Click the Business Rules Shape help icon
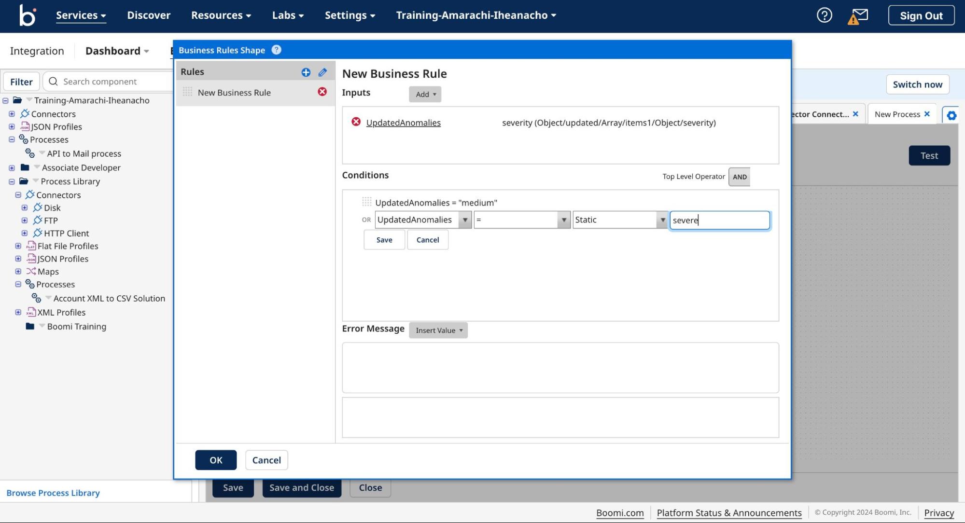The width and height of the screenshot is (965, 523). pyautogui.click(x=276, y=50)
